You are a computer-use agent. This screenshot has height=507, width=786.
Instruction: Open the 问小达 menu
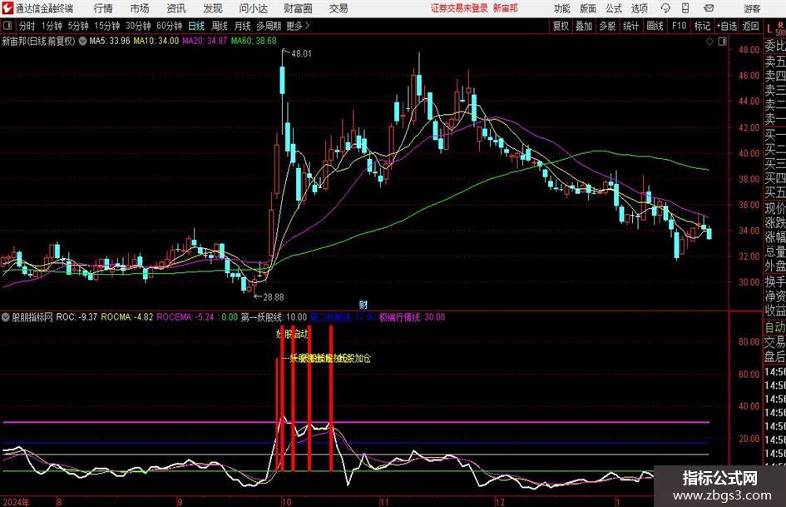point(253,8)
